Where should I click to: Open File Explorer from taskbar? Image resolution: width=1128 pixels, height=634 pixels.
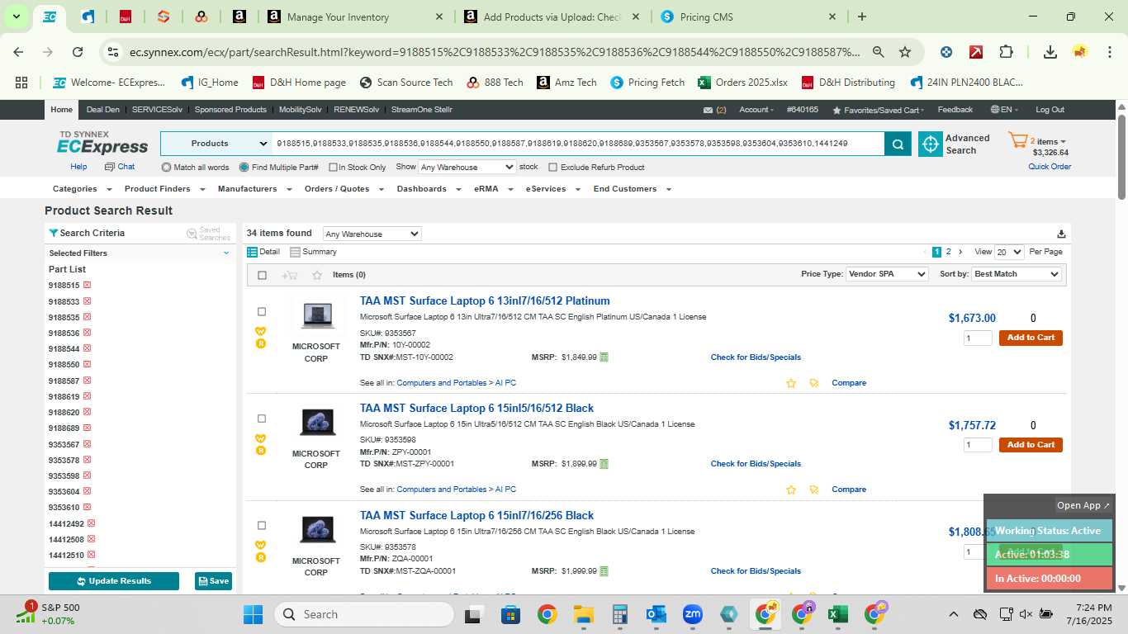coord(584,614)
